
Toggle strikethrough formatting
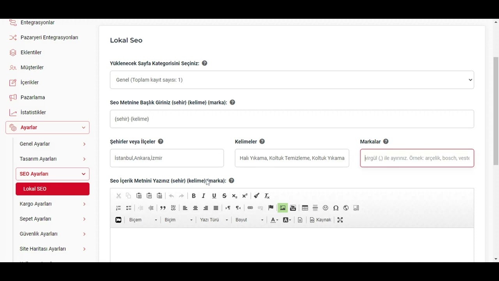224,196
